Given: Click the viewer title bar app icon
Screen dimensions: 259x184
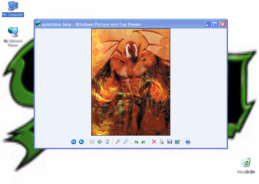Looking at the screenshot, I should [x=38, y=24].
